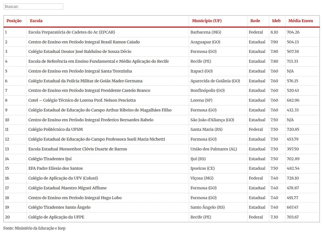Click Enem average 682.96
The image size is (323, 234).
click(293, 100)
